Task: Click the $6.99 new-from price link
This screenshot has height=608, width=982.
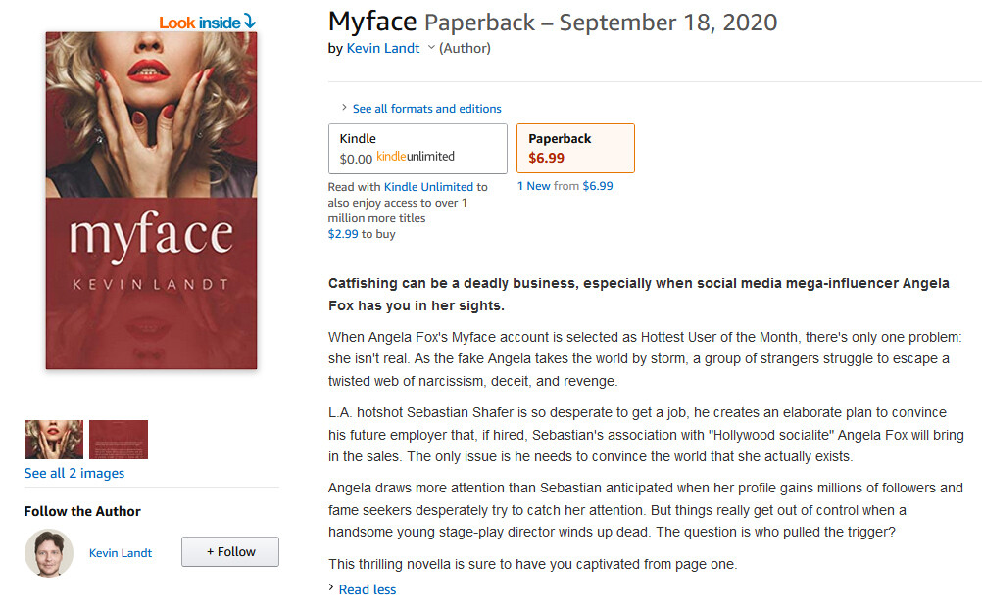Action: coord(598,186)
